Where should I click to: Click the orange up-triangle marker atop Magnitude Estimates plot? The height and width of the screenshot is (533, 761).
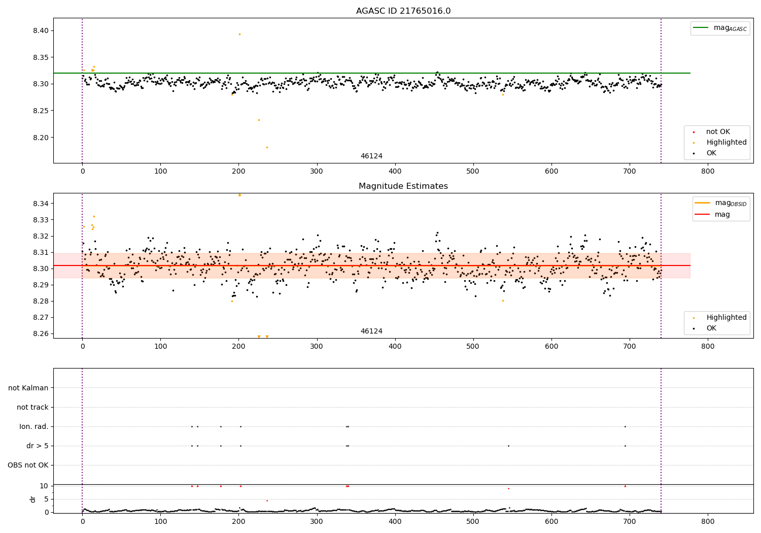[239, 194]
